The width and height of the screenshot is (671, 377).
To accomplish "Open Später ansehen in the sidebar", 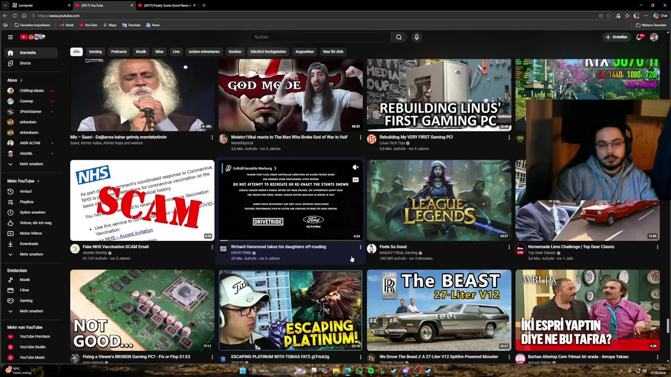I will click(x=31, y=213).
